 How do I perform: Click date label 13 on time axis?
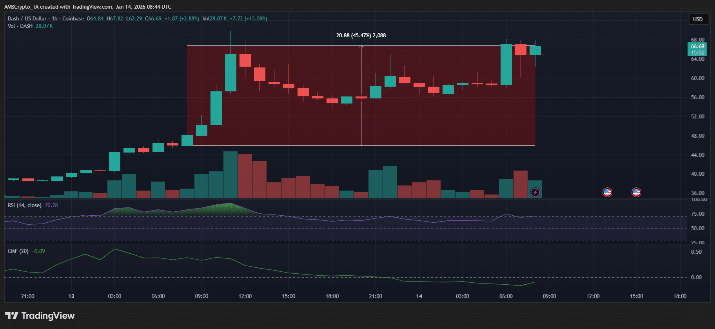pos(71,296)
